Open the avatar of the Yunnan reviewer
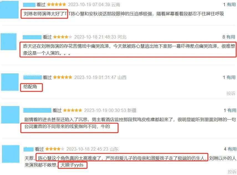This screenshot has width=237, height=175. click(9, 9)
